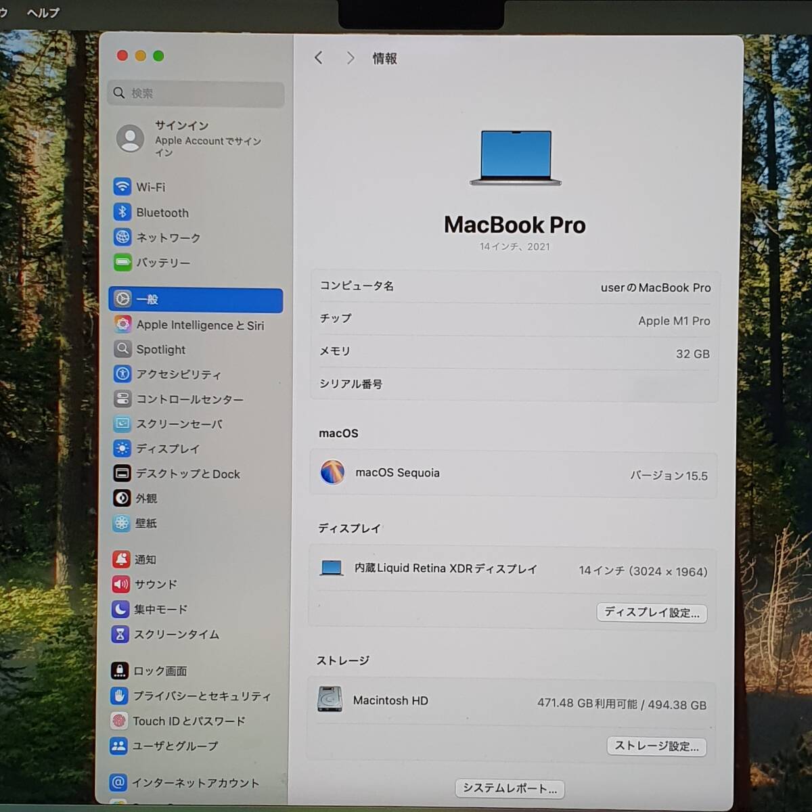812x812 pixels.
Task: Open システムレポート... button
Action: (x=510, y=788)
